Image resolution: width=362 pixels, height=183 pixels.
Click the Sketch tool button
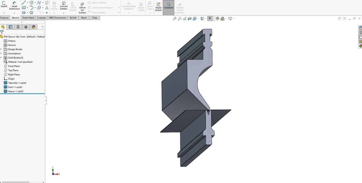tap(4, 5)
